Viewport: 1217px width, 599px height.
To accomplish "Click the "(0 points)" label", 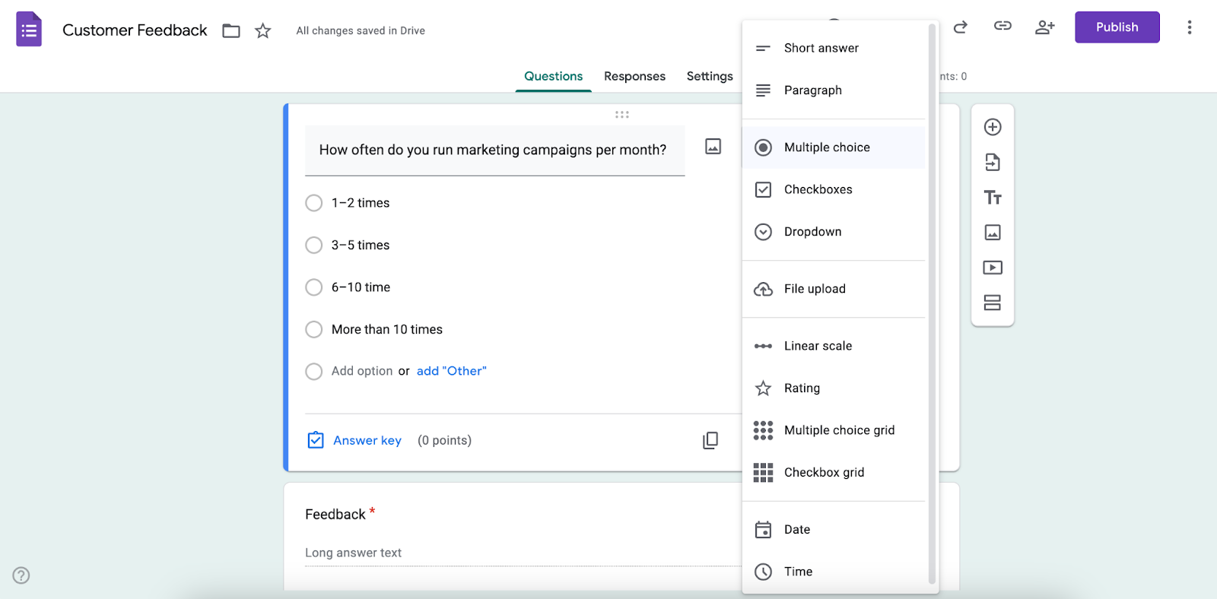I will [444, 440].
